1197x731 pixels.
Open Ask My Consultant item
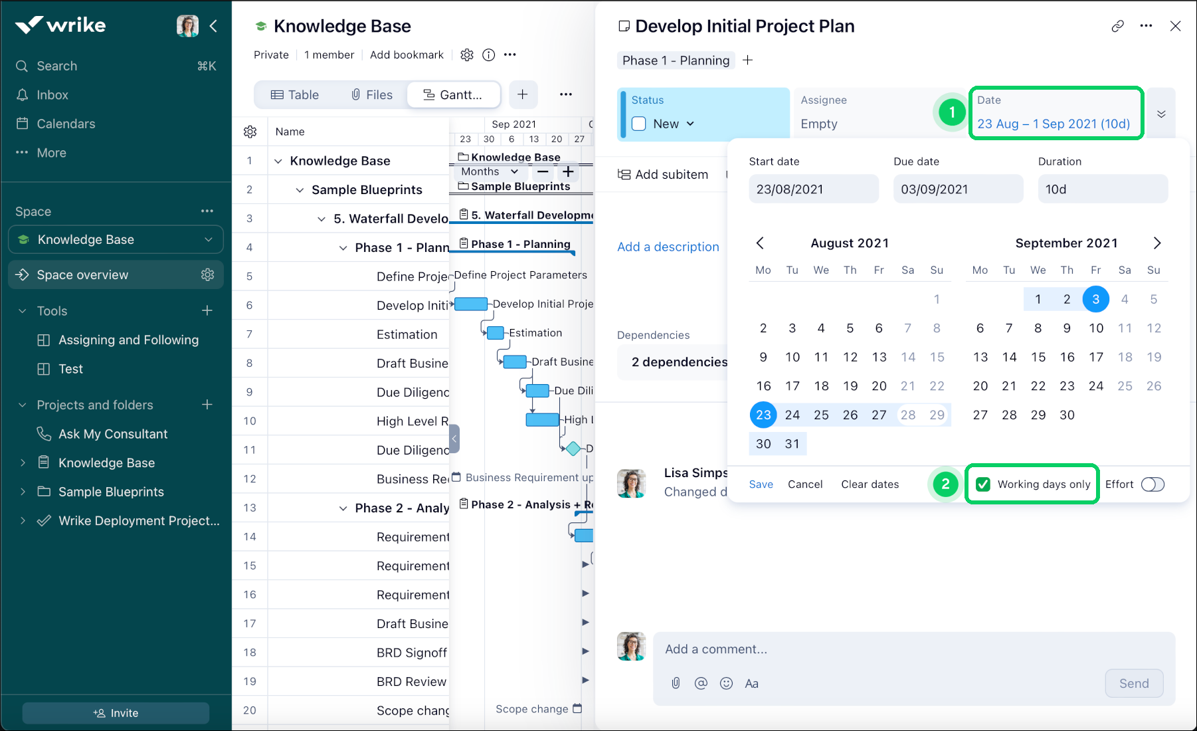pos(113,434)
